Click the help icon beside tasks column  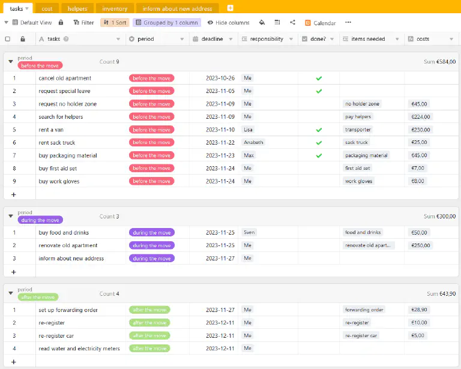[66, 39]
